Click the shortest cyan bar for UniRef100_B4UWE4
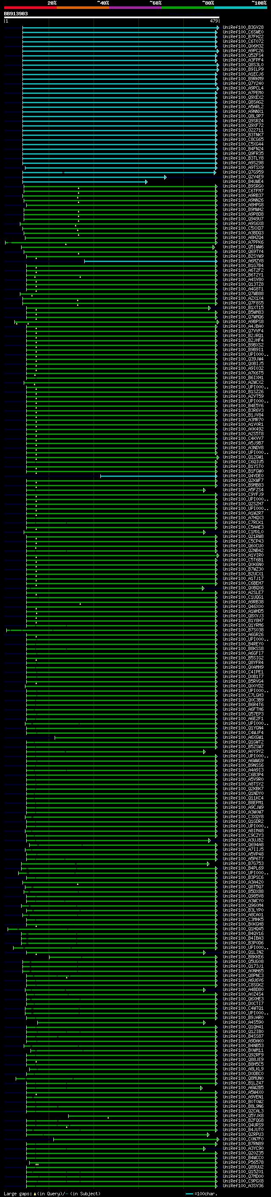Screen dimensions: 271x1197 [x=85, y=182]
